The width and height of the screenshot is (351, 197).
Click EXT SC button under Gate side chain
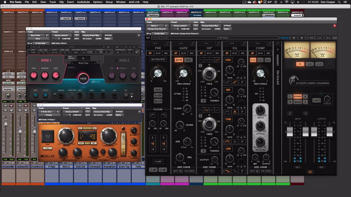point(178,171)
